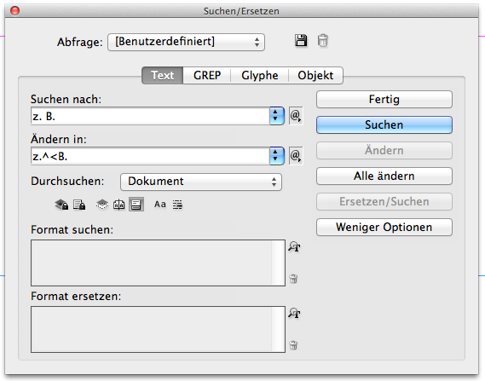The width and height of the screenshot is (485, 381).
Task: Focus the Ändern in text field
Action: click(150, 156)
